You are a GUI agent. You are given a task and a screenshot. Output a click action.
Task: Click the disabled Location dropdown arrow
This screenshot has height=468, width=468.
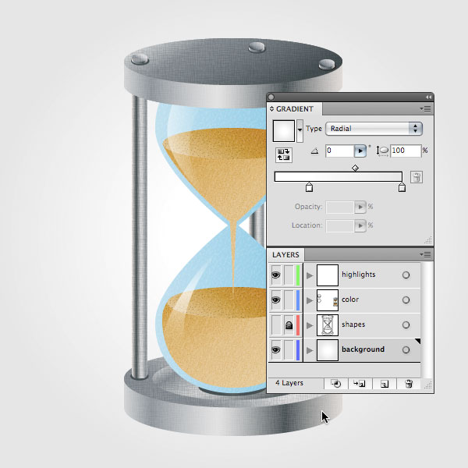click(360, 226)
